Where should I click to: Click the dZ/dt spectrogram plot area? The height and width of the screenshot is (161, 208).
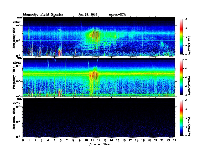99,118
